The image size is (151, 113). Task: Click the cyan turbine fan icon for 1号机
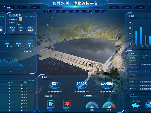[51, 104]
